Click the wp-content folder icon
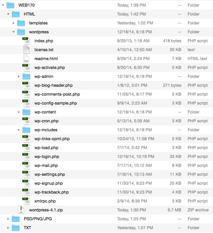Image resolution: width=213 pixels, height=233 pixels. pos(26,112)
